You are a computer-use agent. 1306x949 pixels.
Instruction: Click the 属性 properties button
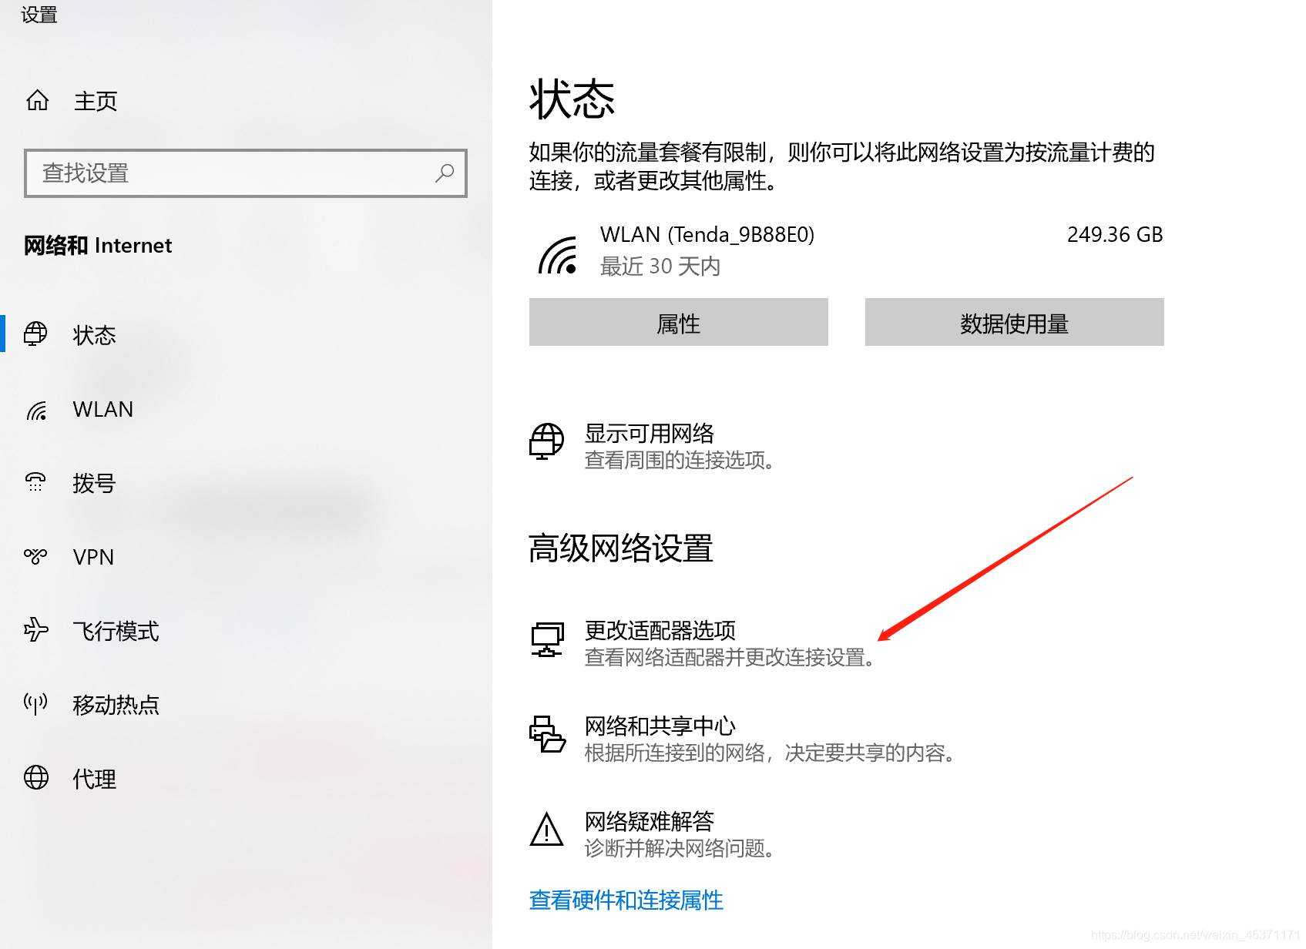[x=679, y=322]
